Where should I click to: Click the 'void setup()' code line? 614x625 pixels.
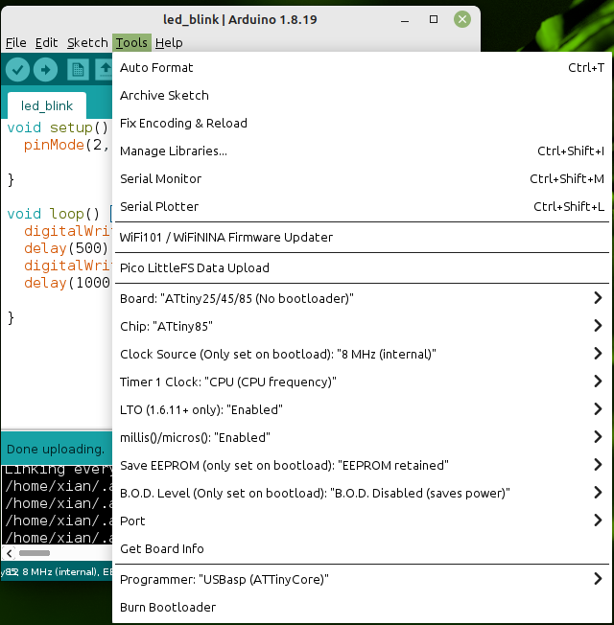(x=58, y=127)
